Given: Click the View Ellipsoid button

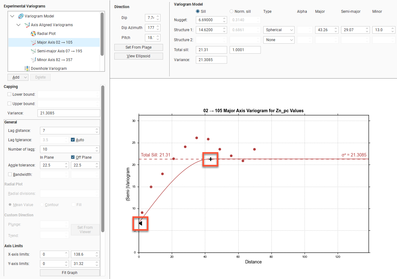Looking at the screenshot, I should click(138, 56).
